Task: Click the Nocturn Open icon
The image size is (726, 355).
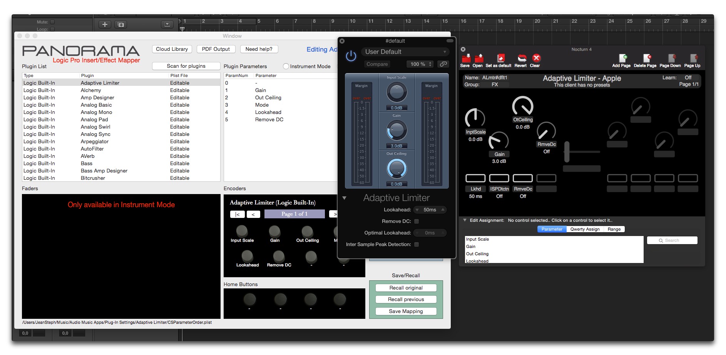Action: tap(478, 59)
